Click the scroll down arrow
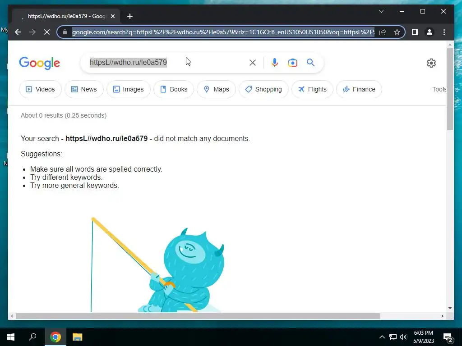Image resolution: width=462 pixels, height=346 pixels. click(450, 308)
